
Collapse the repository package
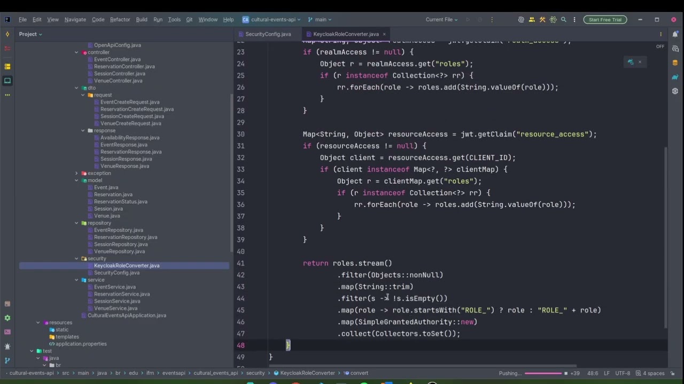[x=76, y=223]
